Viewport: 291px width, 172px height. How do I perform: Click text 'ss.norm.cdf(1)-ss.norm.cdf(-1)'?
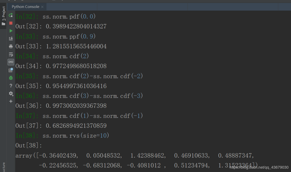(93, 116)
